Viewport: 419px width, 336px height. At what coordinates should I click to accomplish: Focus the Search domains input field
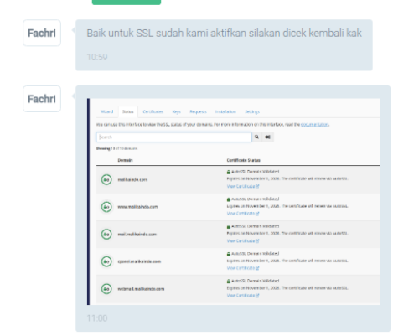pos(173,137)
